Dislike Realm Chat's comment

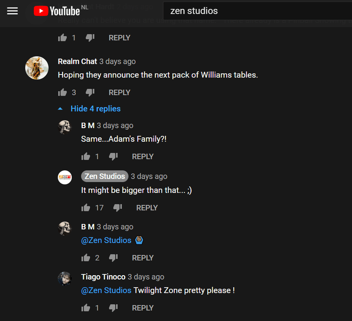pos(90,92)
